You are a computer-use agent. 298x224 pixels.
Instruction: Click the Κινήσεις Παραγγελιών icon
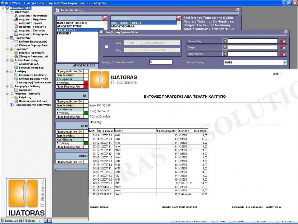[16, 42]
